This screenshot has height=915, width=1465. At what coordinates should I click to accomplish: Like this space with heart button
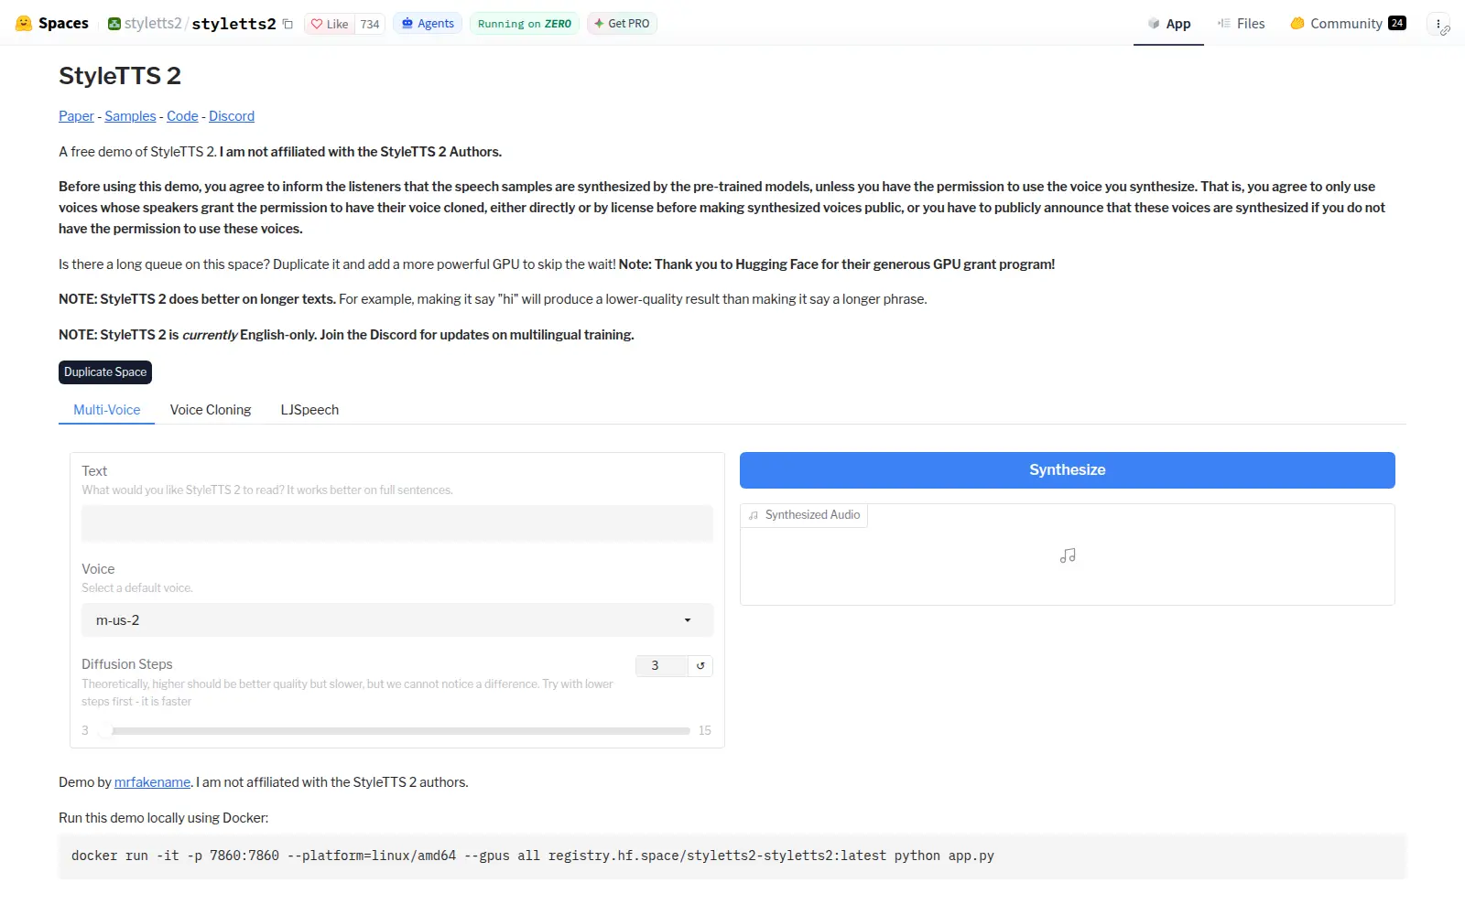tap(329, 24)
